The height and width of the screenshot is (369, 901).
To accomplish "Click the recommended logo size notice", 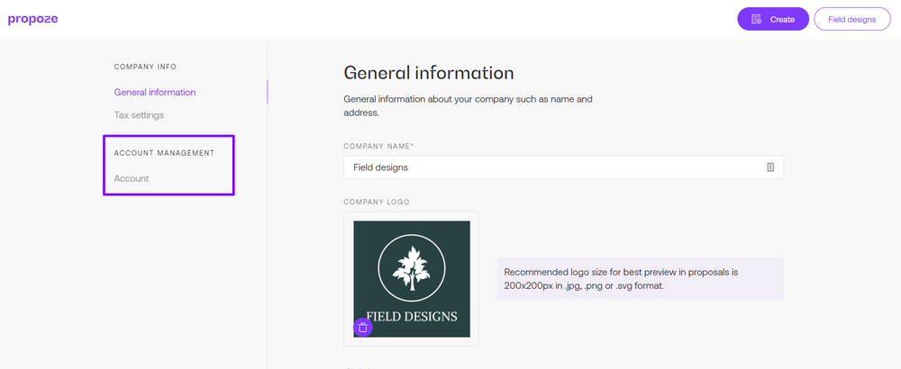I will (640, 278).
